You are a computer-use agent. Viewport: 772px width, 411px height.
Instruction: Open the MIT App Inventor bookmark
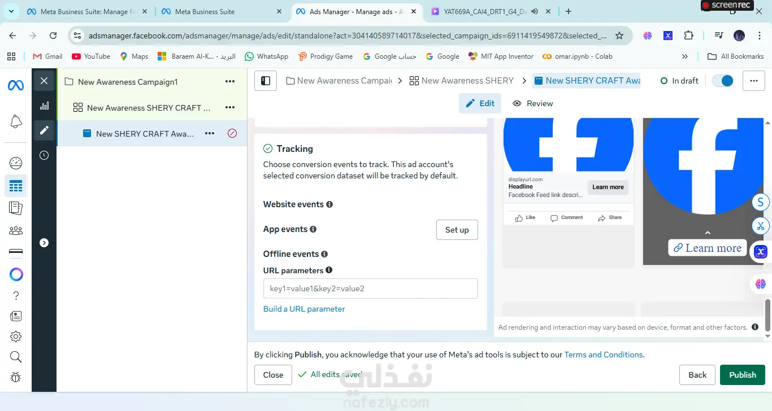pos(501,56)
